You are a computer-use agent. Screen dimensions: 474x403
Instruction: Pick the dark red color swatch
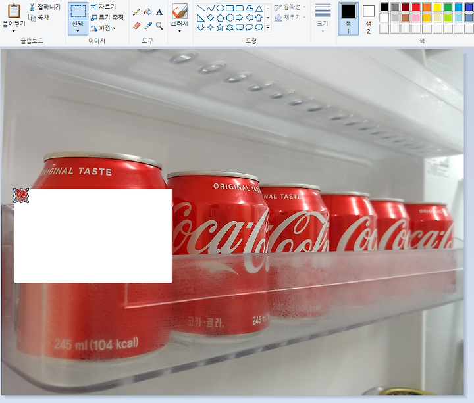coord(406,7)
